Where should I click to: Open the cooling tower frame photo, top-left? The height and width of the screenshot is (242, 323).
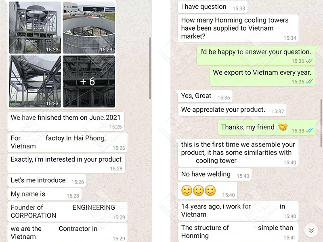click(35, 27)
